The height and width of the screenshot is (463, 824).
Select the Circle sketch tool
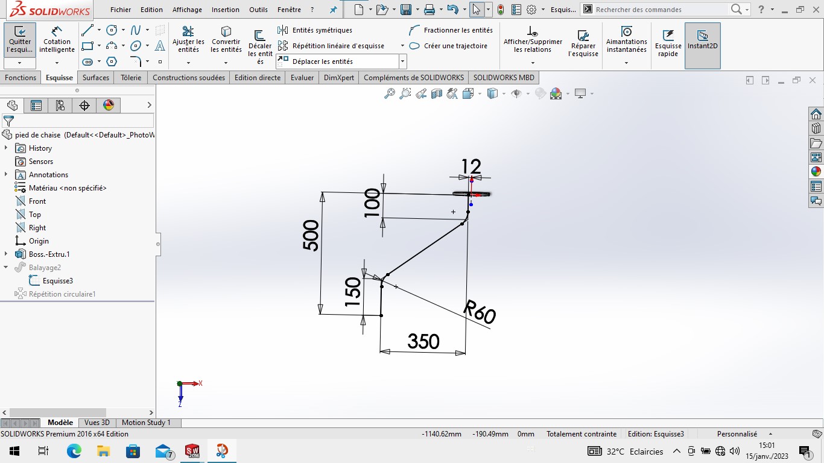(112, 30)
